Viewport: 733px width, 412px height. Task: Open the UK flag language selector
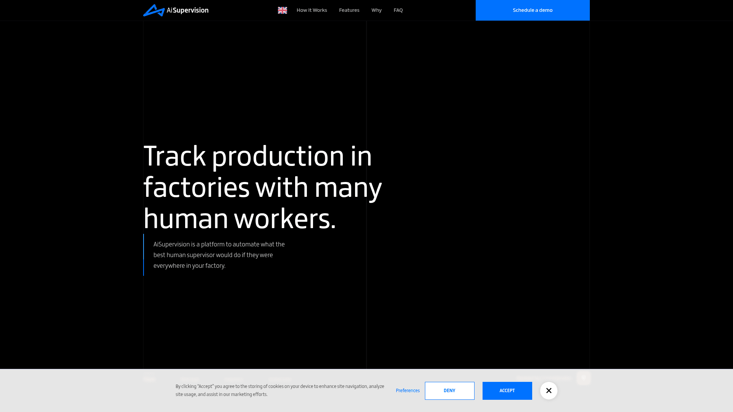[x=283, y=10]
